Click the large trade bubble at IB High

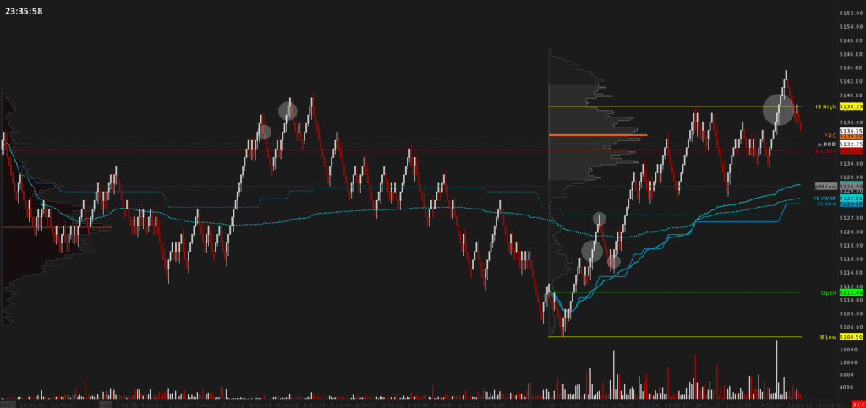(779, 109)
